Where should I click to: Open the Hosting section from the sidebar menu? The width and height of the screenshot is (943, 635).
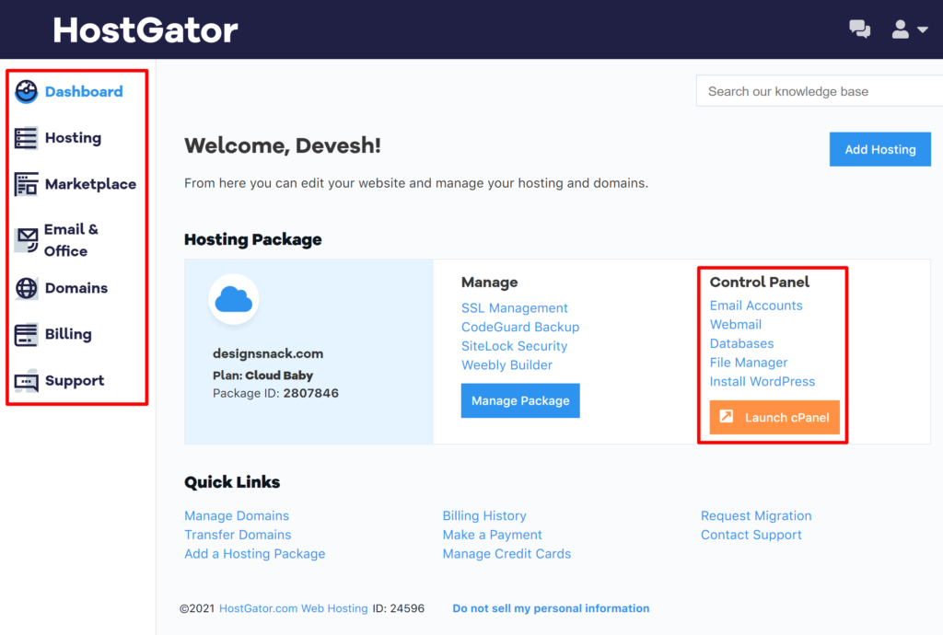pos(73,137)
